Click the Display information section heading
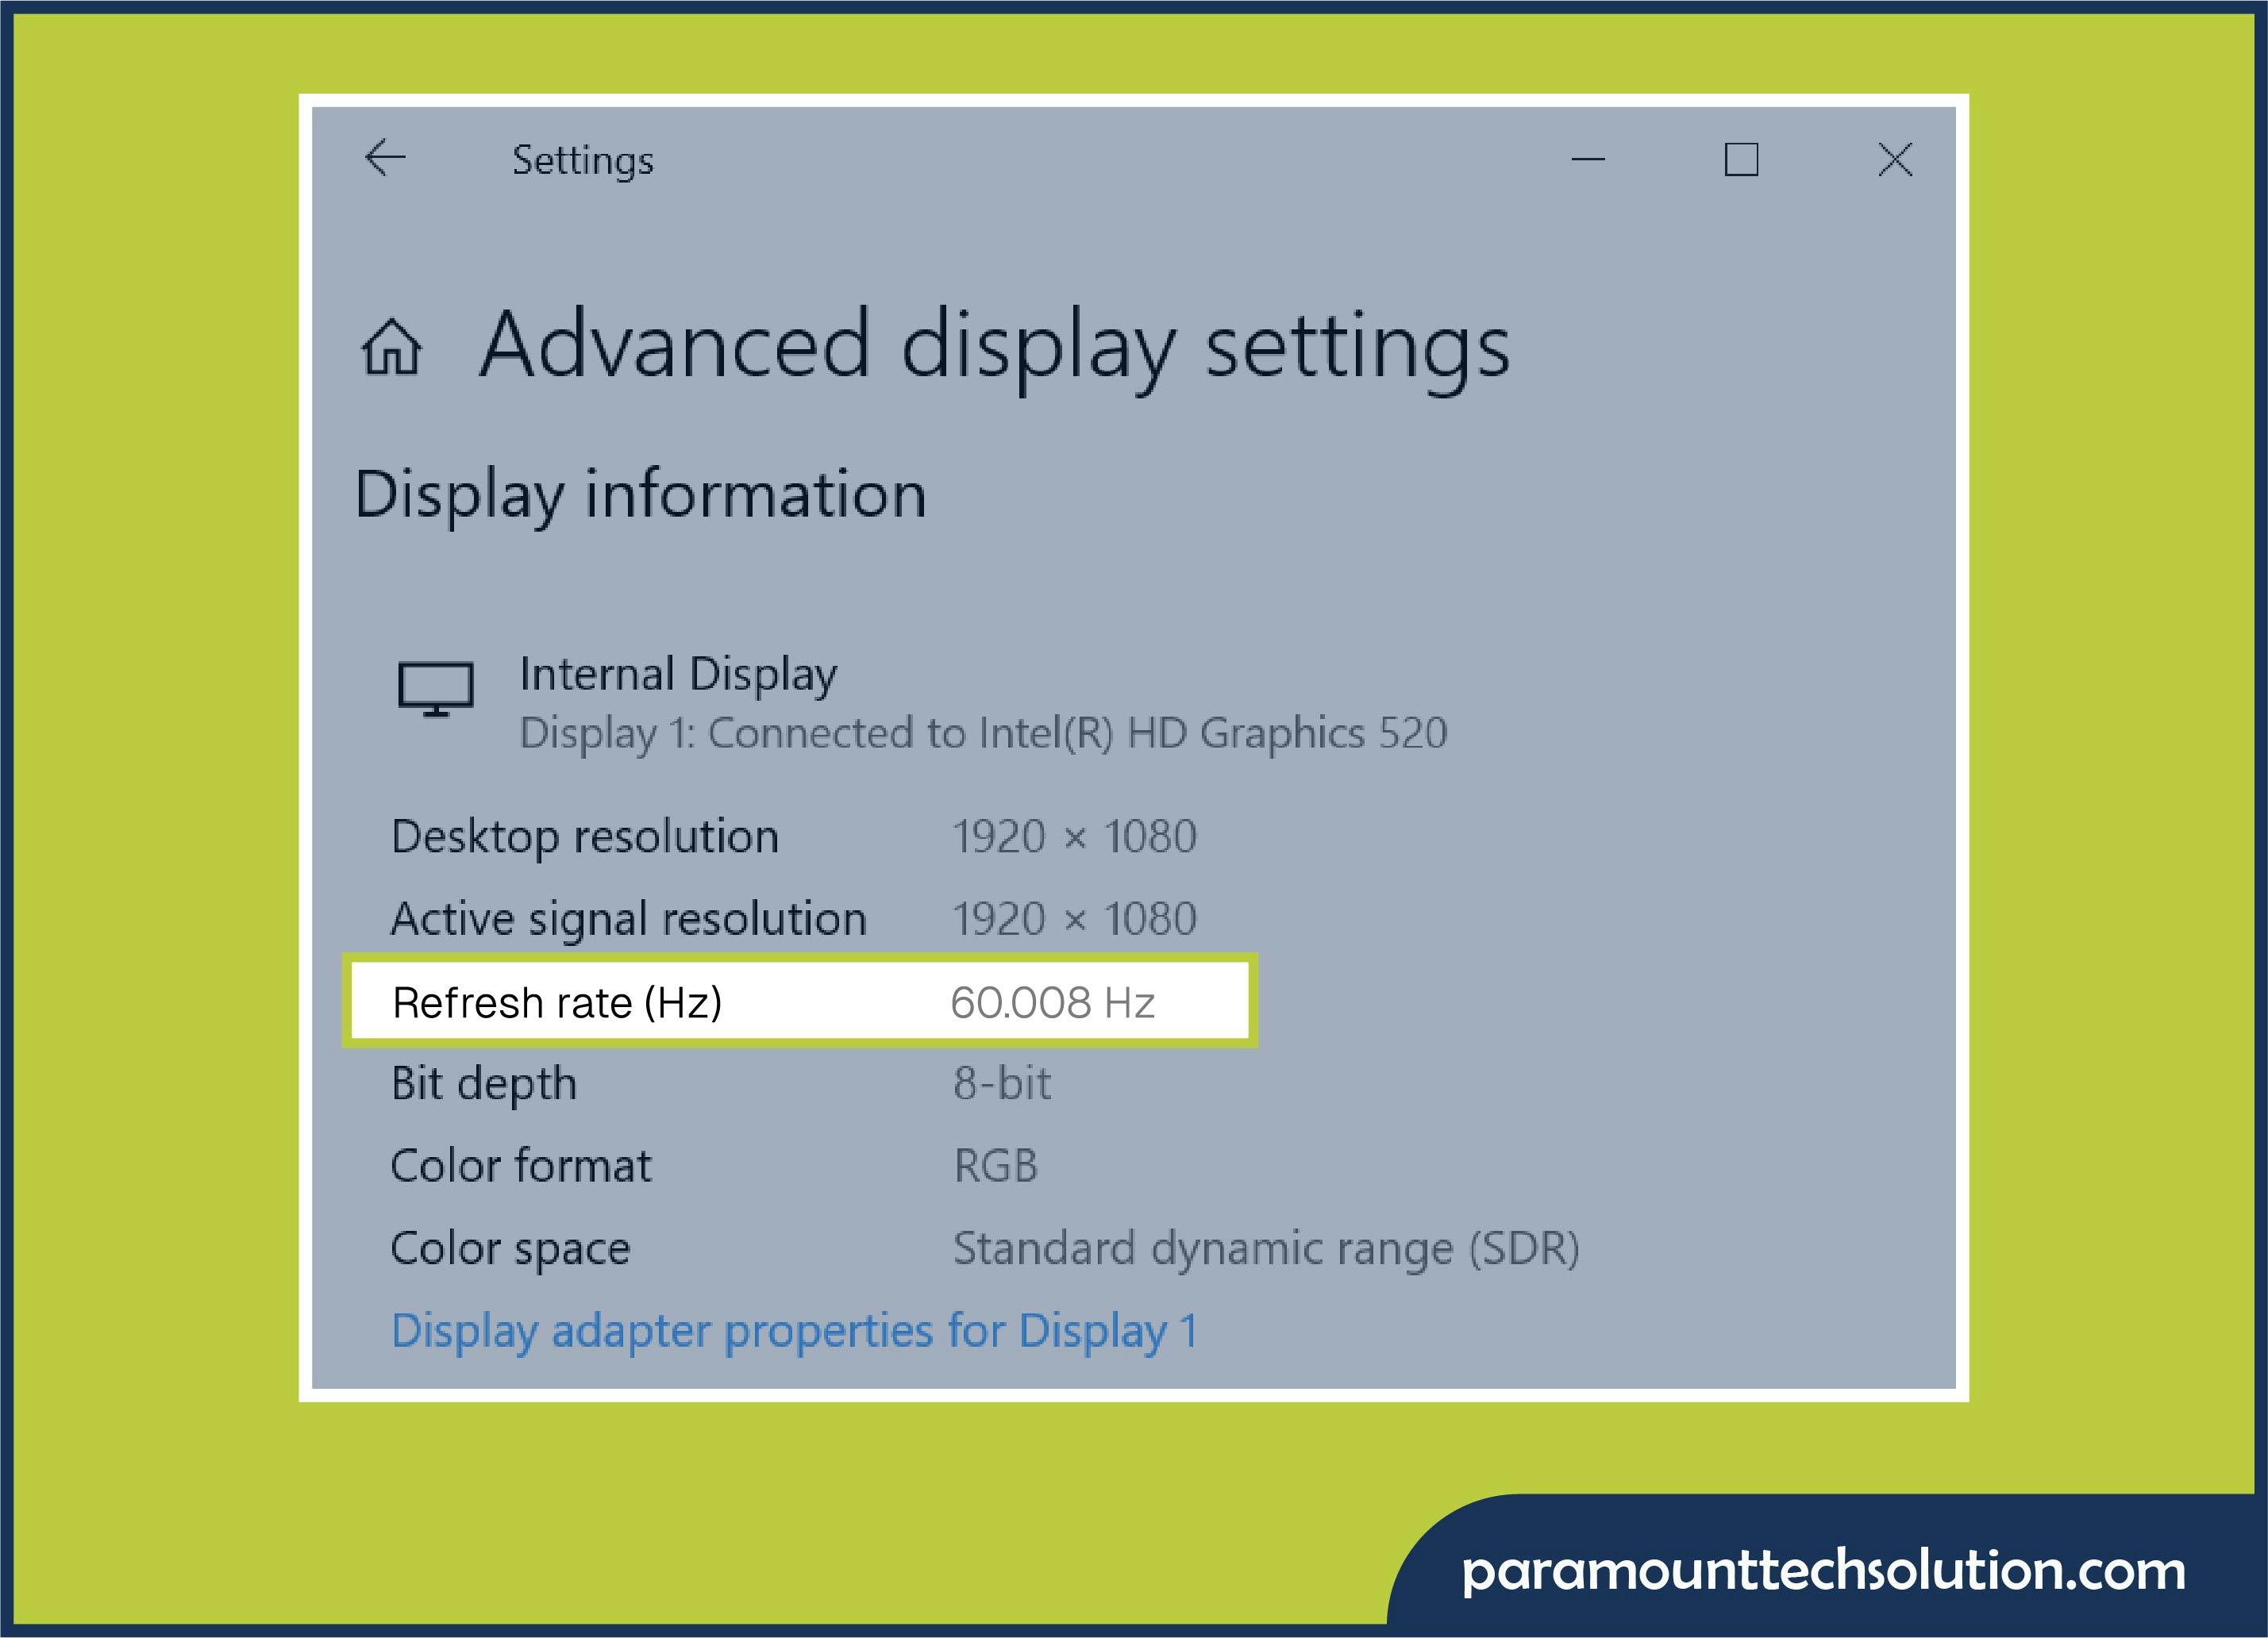Image resolution: width=2268 pixels, height=1638 pixels. pos(640,495)
